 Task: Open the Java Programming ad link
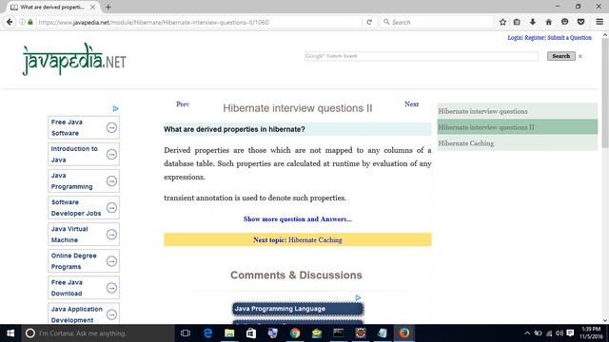84,181
